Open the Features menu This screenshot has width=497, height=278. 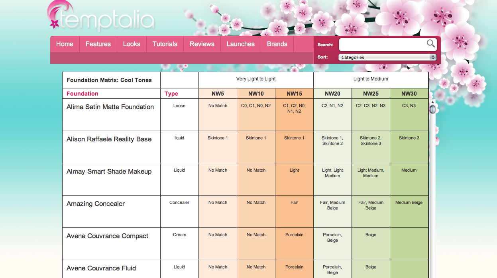coord(98,44)
